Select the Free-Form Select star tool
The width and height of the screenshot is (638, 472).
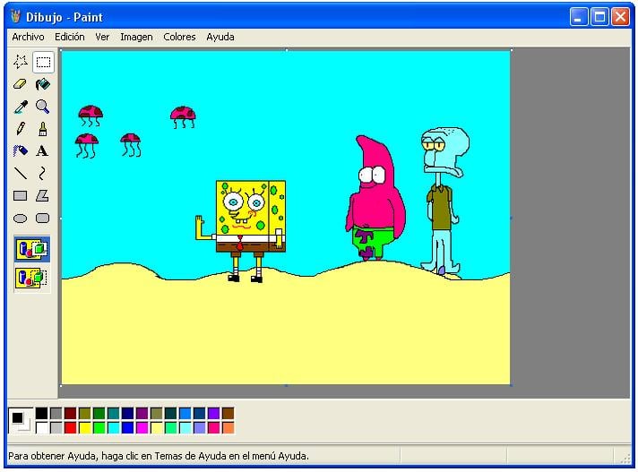click(x=21, y=62)
